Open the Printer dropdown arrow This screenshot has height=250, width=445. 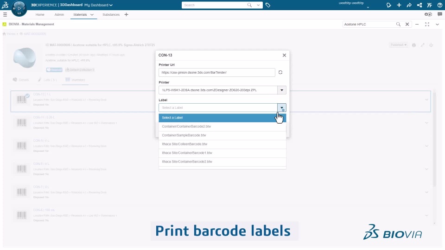click(x=282, y=90)
